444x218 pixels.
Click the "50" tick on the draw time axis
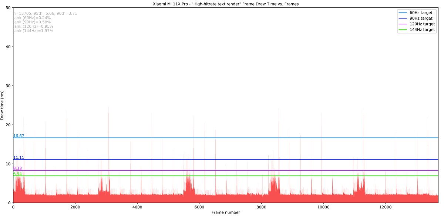(x=8, y=7)
